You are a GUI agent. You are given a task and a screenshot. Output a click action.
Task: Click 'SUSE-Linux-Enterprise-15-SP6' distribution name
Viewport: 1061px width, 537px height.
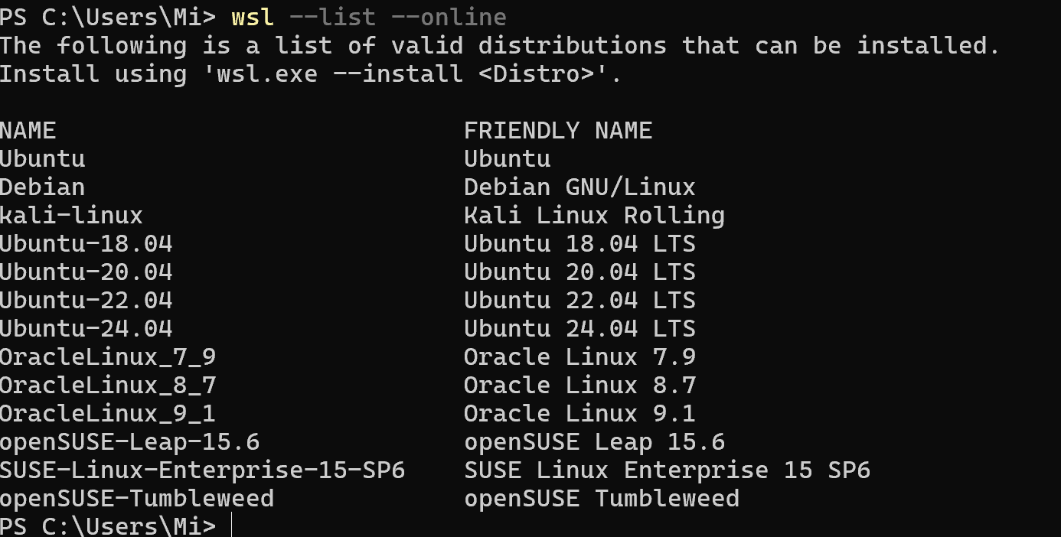(202, 470)
